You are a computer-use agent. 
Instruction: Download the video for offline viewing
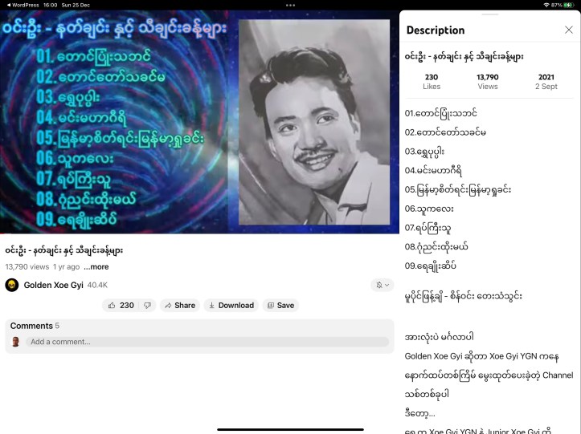[x=229, y=305]
